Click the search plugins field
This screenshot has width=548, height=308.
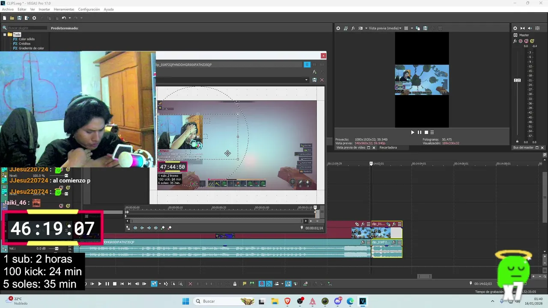tap(27, 28)
